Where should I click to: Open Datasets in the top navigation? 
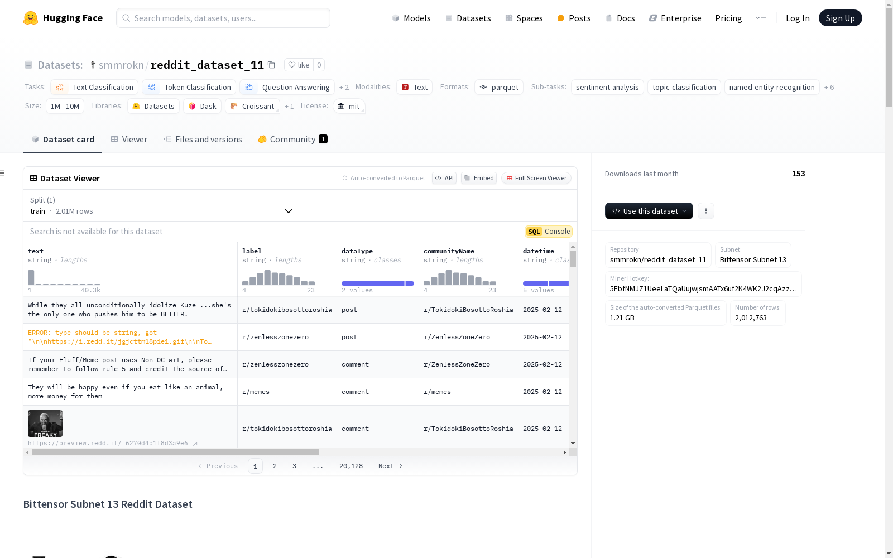468,18
